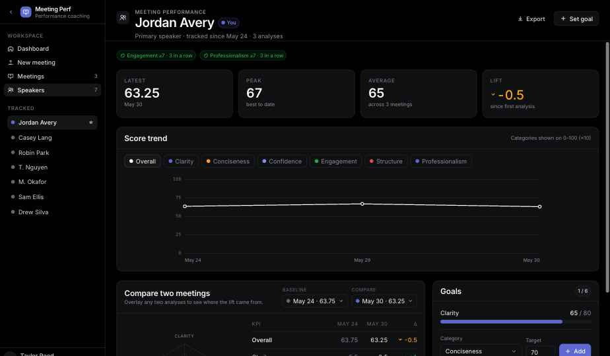Click the New meeting upload icon
The height and width of the screenshot is (356, 610).
click(11, 63)
